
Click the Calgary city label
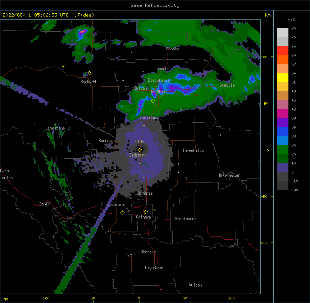point(143,217)
